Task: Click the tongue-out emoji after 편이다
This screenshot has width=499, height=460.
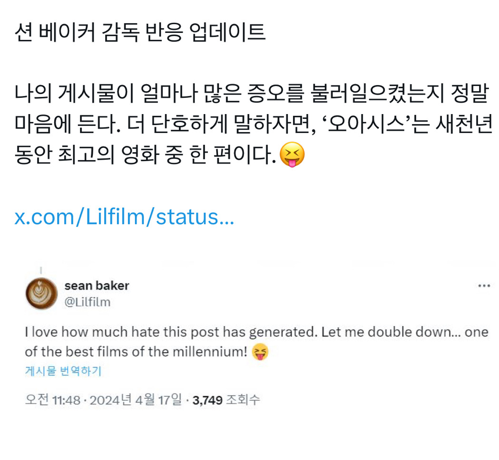Action: [292, 154]
